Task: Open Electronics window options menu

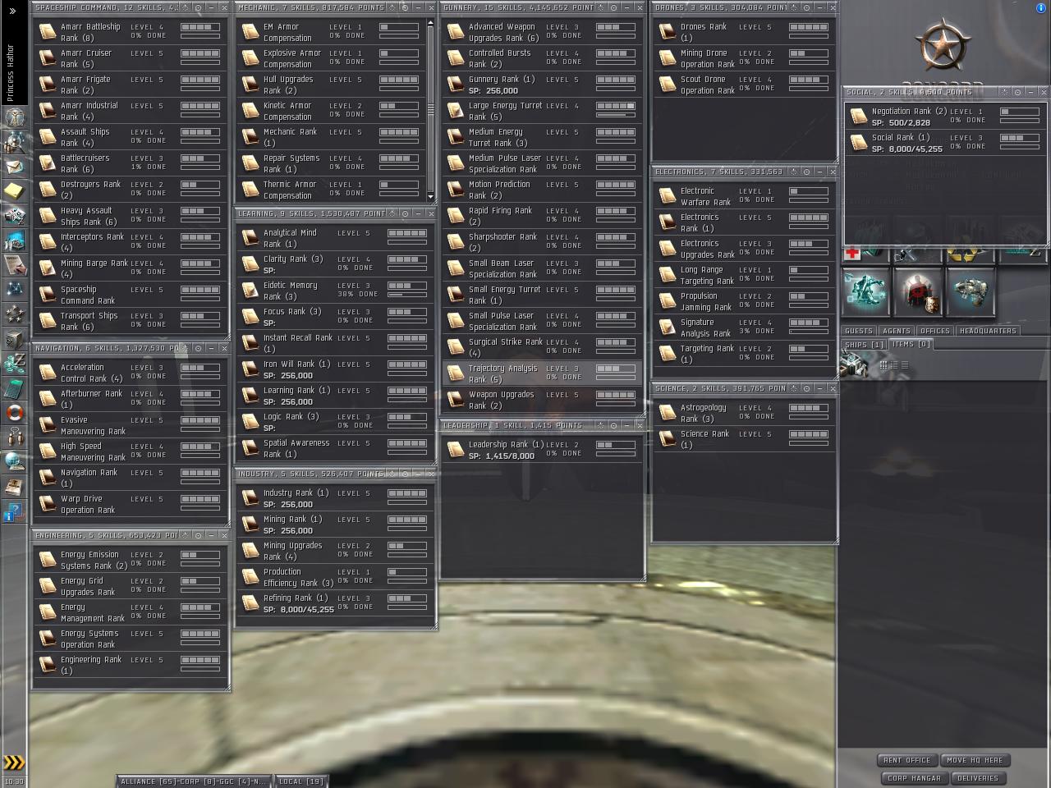Action: point(794,172)
